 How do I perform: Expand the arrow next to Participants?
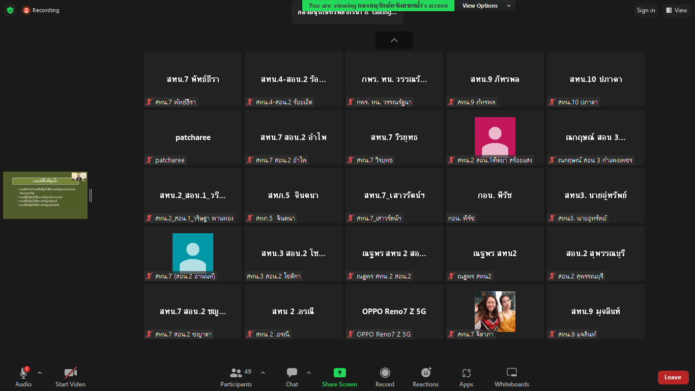[263, 373]
